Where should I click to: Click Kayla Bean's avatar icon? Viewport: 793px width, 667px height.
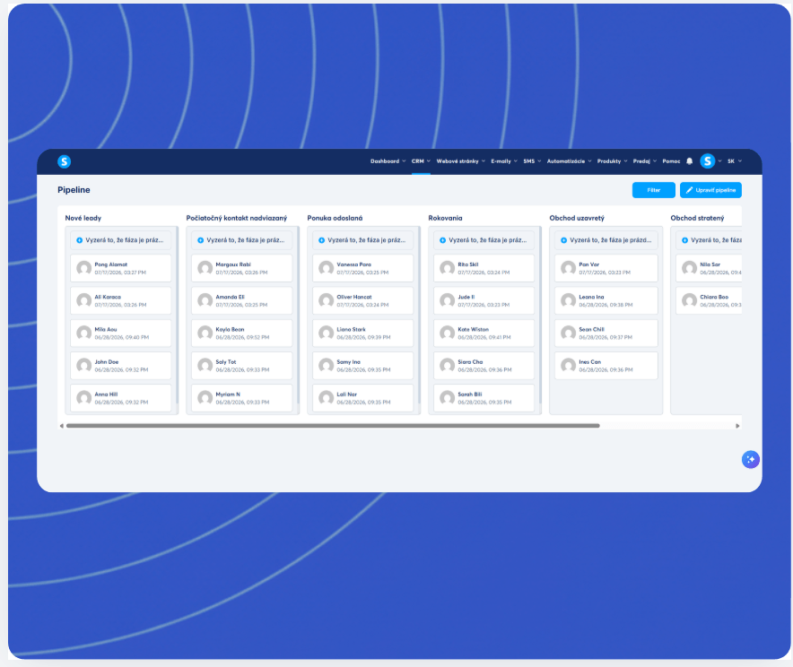[205, 333]
